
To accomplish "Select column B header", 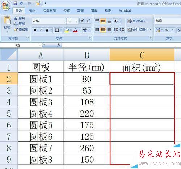I will point(87,55).
